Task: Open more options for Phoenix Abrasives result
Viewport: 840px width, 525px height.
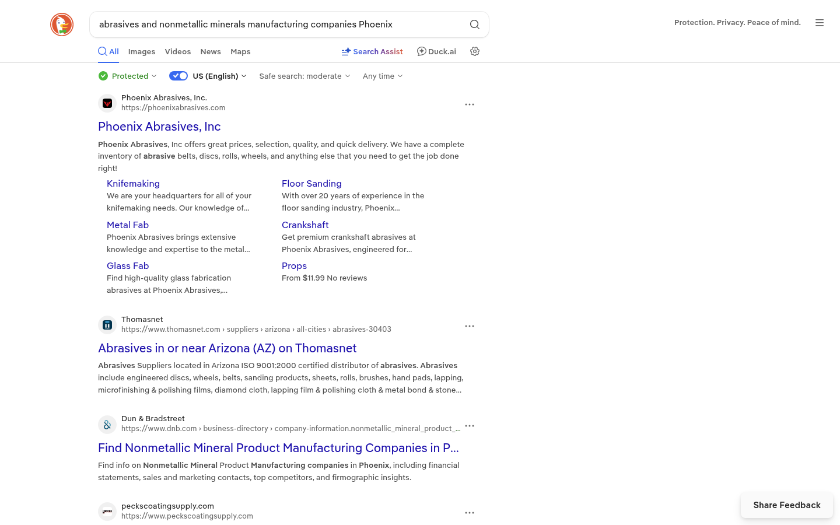Action: point(470,104)
